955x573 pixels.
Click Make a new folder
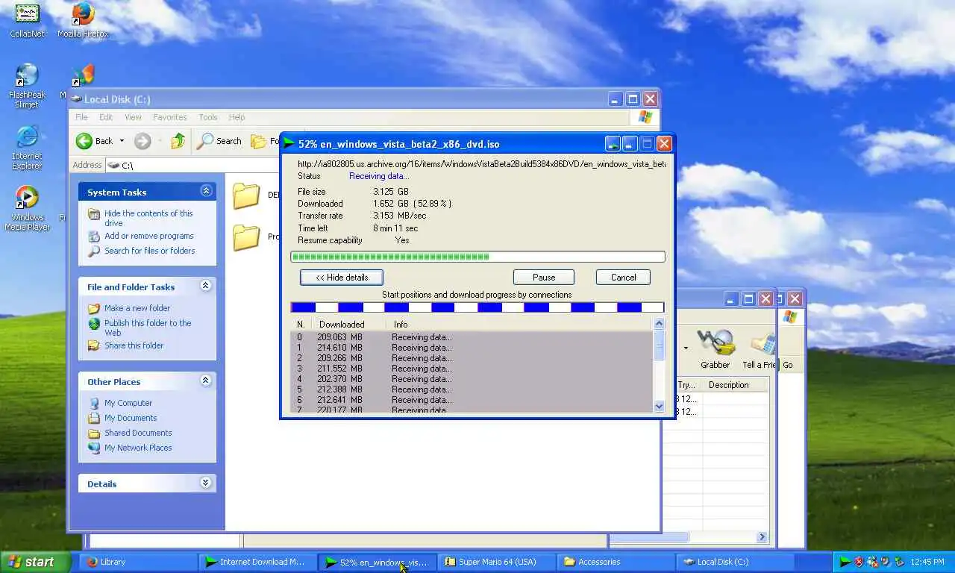point(137,308)
